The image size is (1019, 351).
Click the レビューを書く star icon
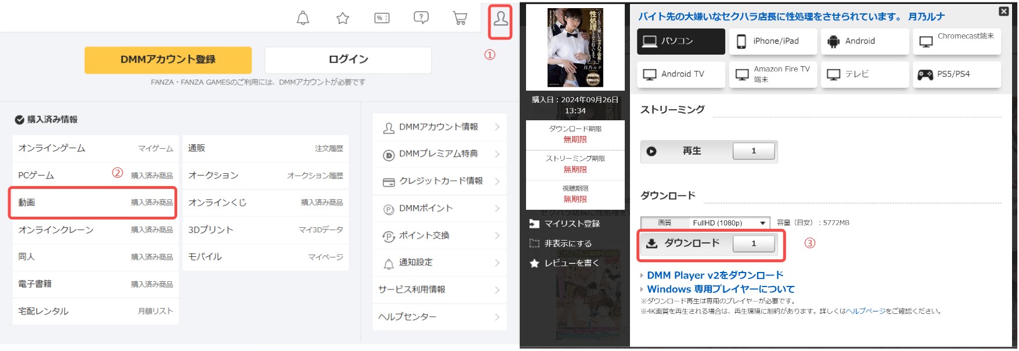(x=534, y=263)
